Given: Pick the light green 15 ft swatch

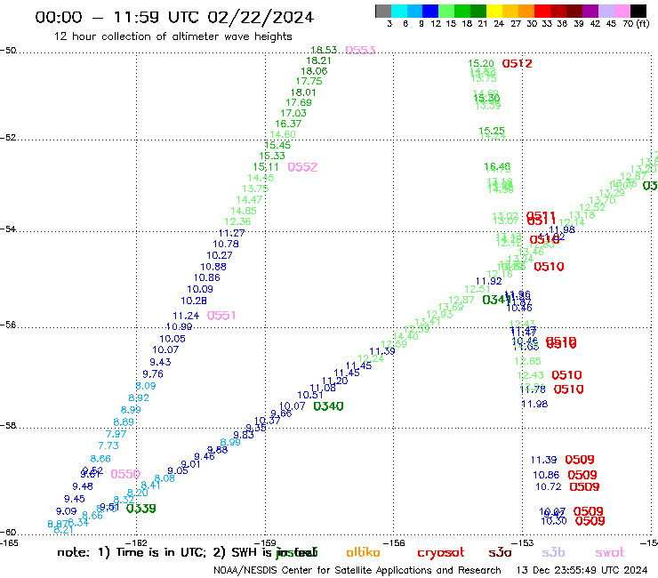Looking at the screenshot, I should click(446, 11).
